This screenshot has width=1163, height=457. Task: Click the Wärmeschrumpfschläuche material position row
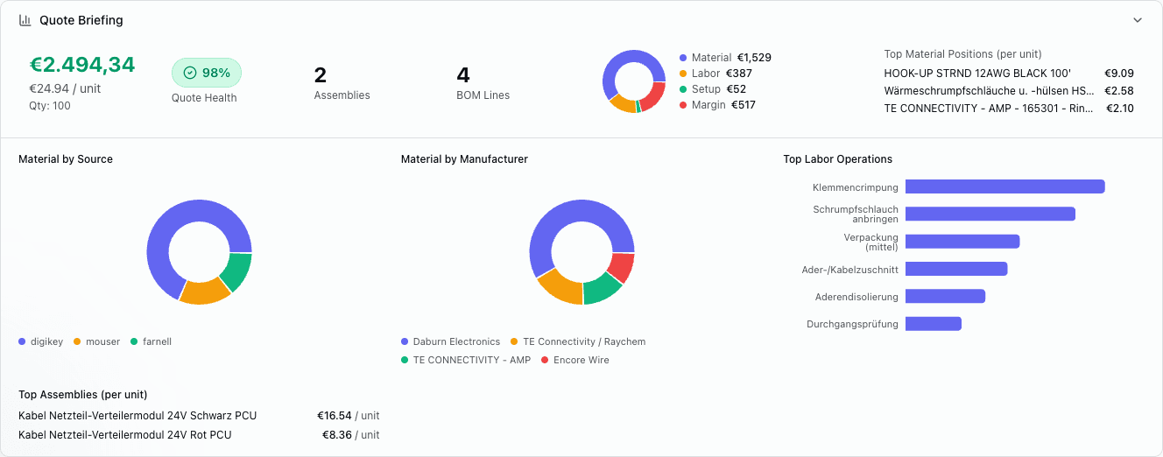click(x=1009, y=91)
